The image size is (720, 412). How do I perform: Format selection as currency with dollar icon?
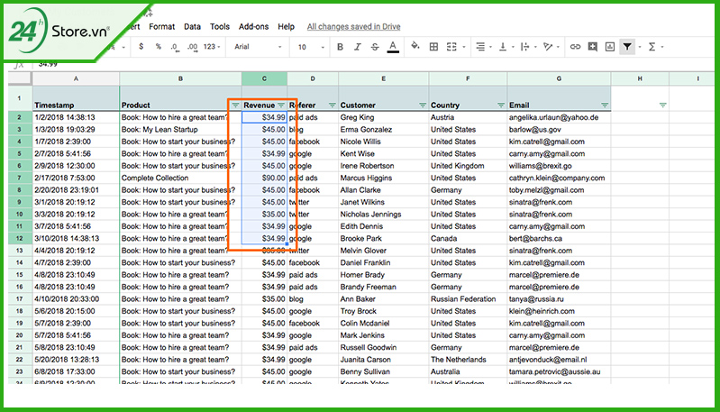(x=141, y=46)
